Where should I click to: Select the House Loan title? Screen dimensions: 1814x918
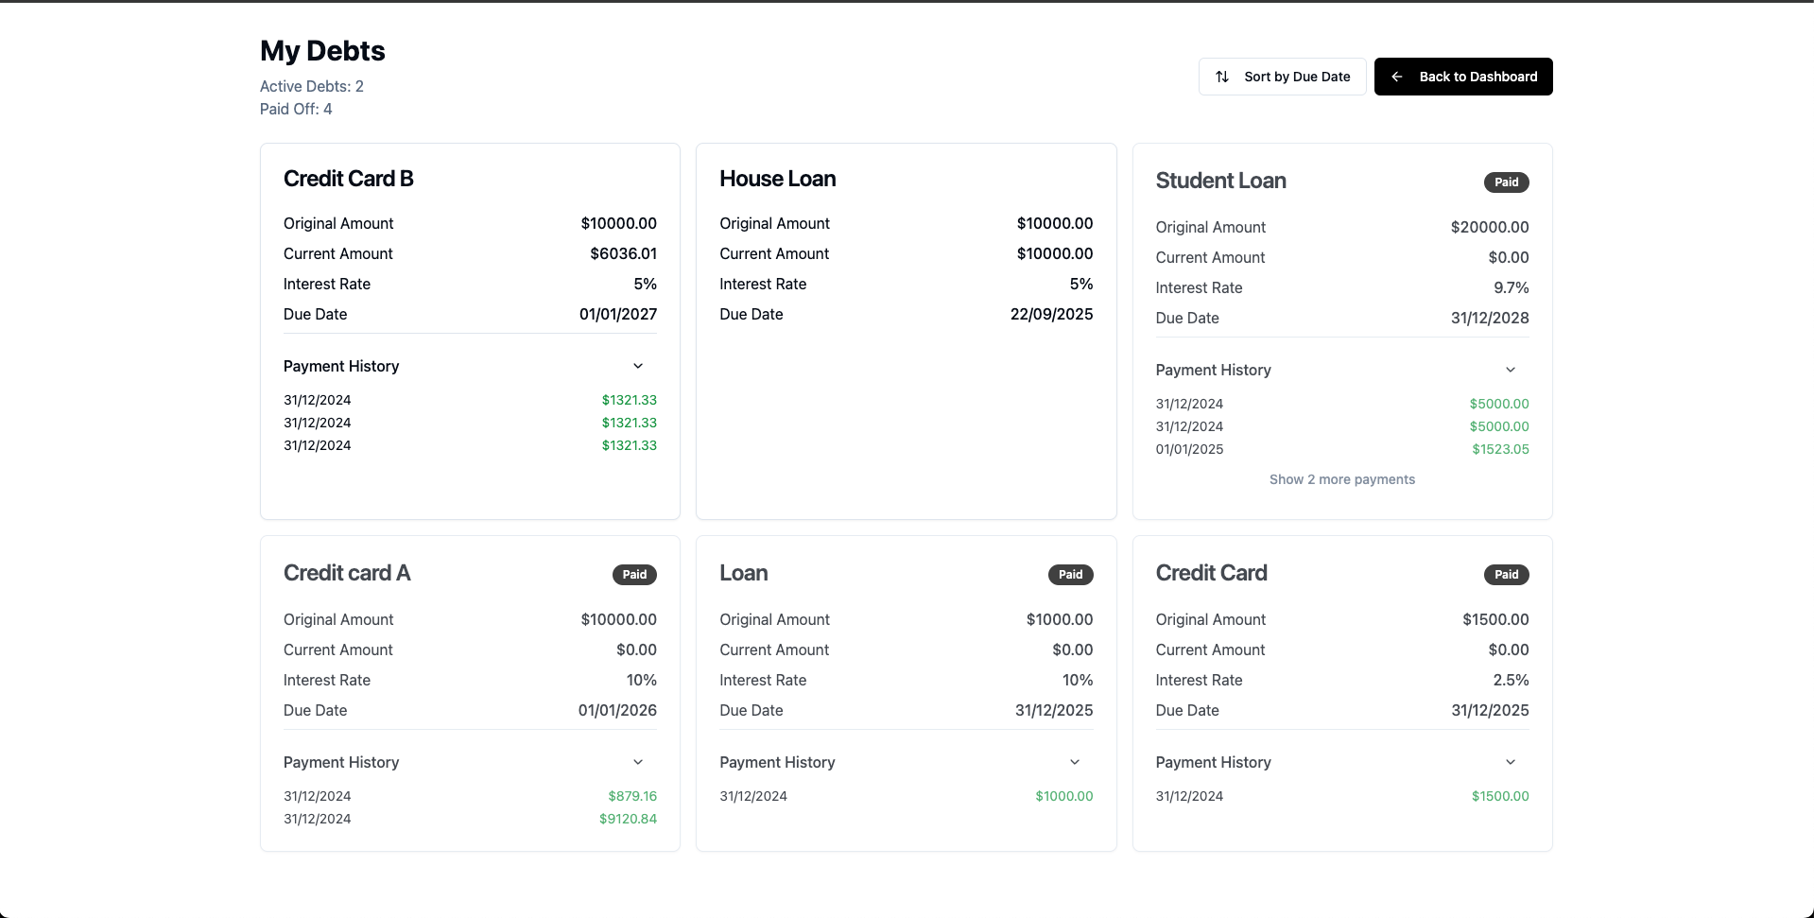click(x=778, y=179)
